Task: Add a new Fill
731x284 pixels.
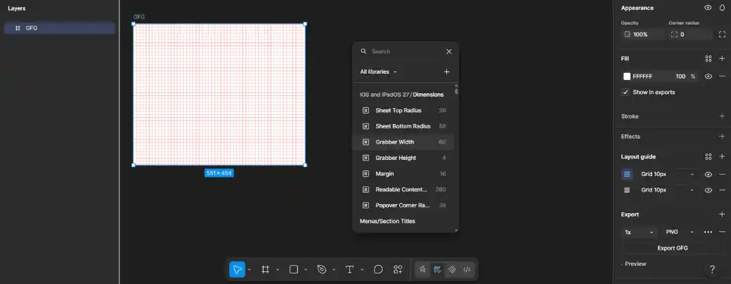Action: point(722,59)
